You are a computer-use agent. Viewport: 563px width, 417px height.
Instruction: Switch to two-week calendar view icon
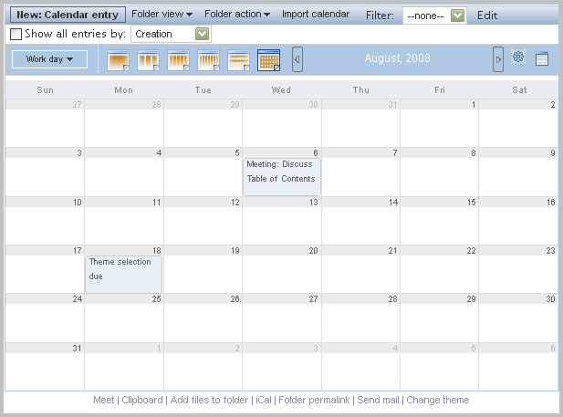pos(239,60)
